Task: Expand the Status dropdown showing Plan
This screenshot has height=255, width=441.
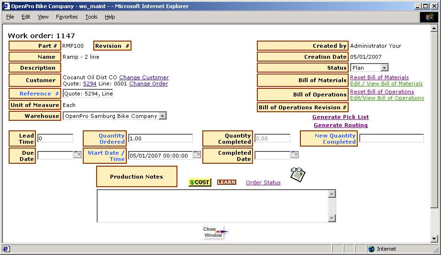Action: pyautogui.click(x=384, y=68)
